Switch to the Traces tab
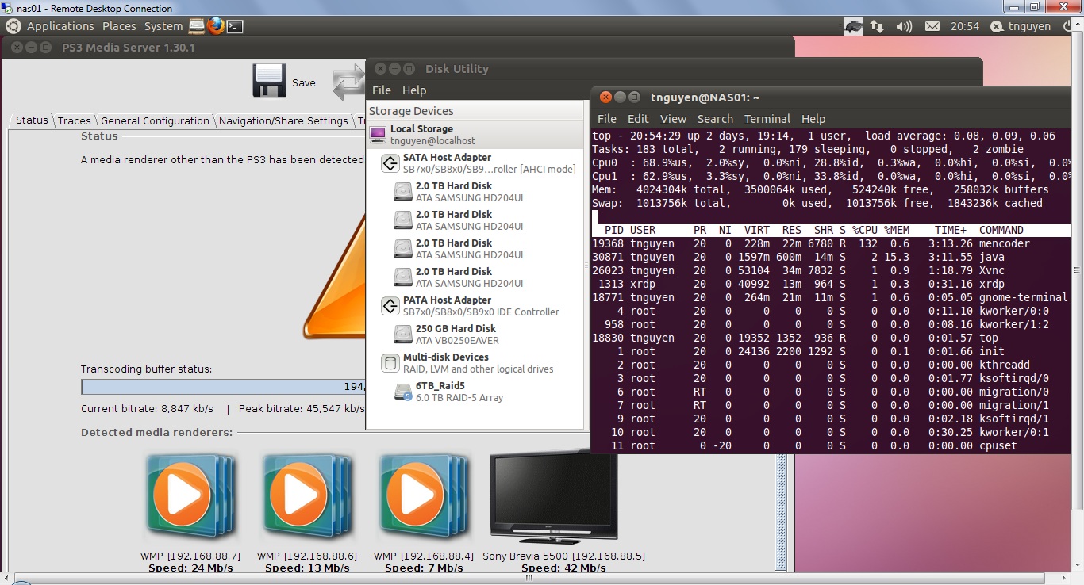The width and height of the screenshot is (1084, 585). pyautogui.click(x=75, y=120)
